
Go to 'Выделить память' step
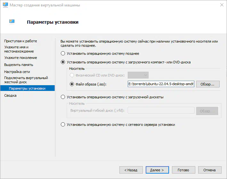click(x=19, y=65)
